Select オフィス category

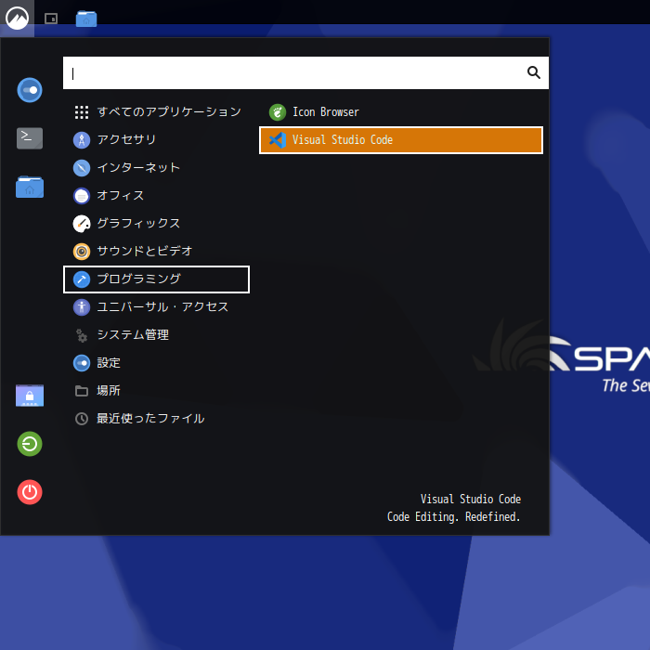[156, 196]
